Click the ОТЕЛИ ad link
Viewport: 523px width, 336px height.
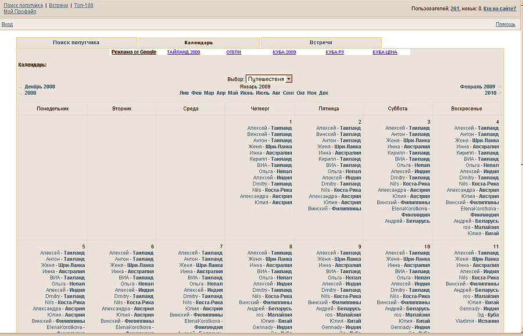[x=234, y=52]
